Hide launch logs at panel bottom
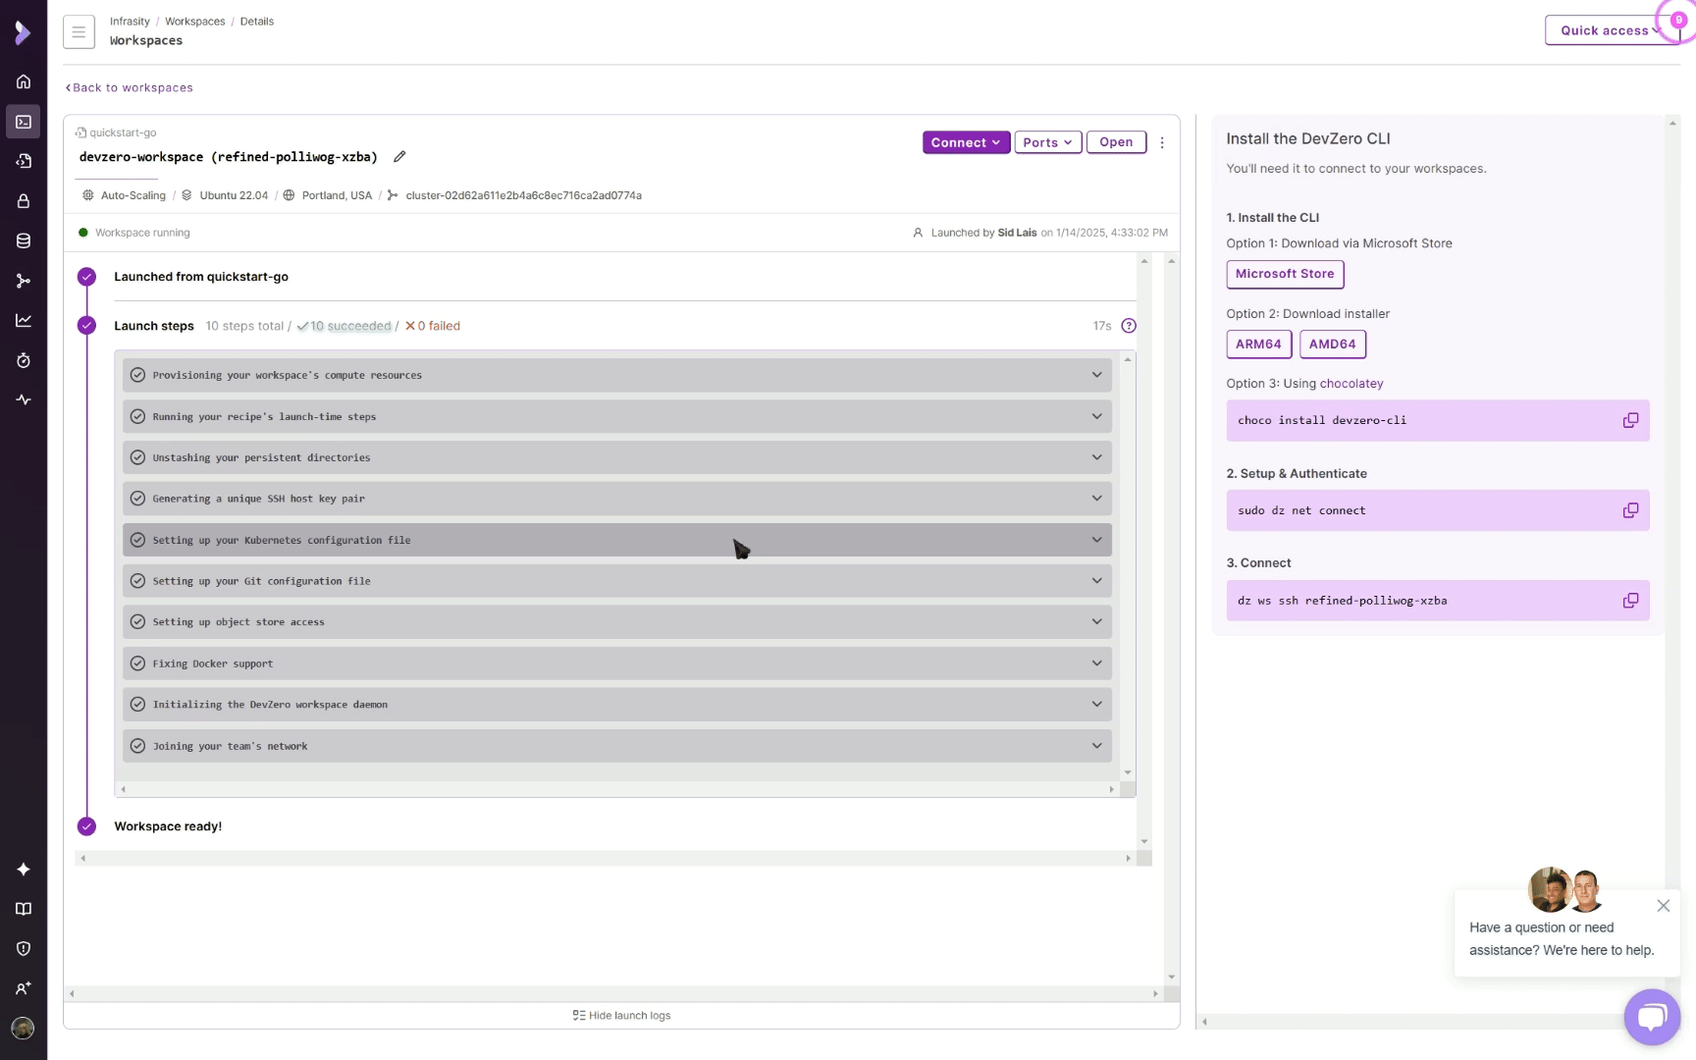The width and height of the screenshot is (1696, 1060). coord(622,1016)
